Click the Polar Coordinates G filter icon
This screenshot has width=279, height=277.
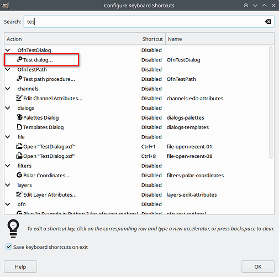click(x=19, y=175)
